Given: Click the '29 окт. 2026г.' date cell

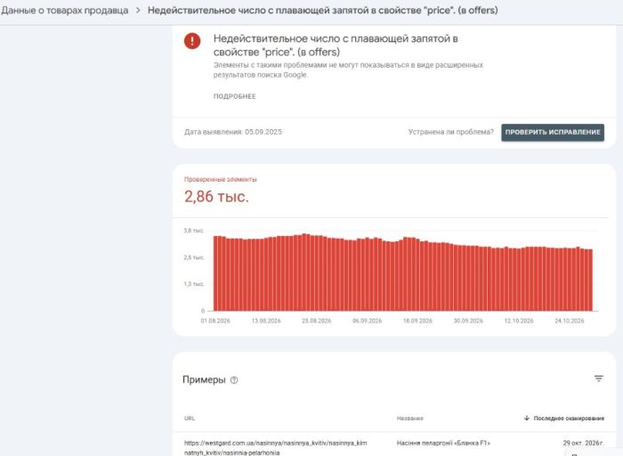Looking at the screenshot, I should pos(584,443).
